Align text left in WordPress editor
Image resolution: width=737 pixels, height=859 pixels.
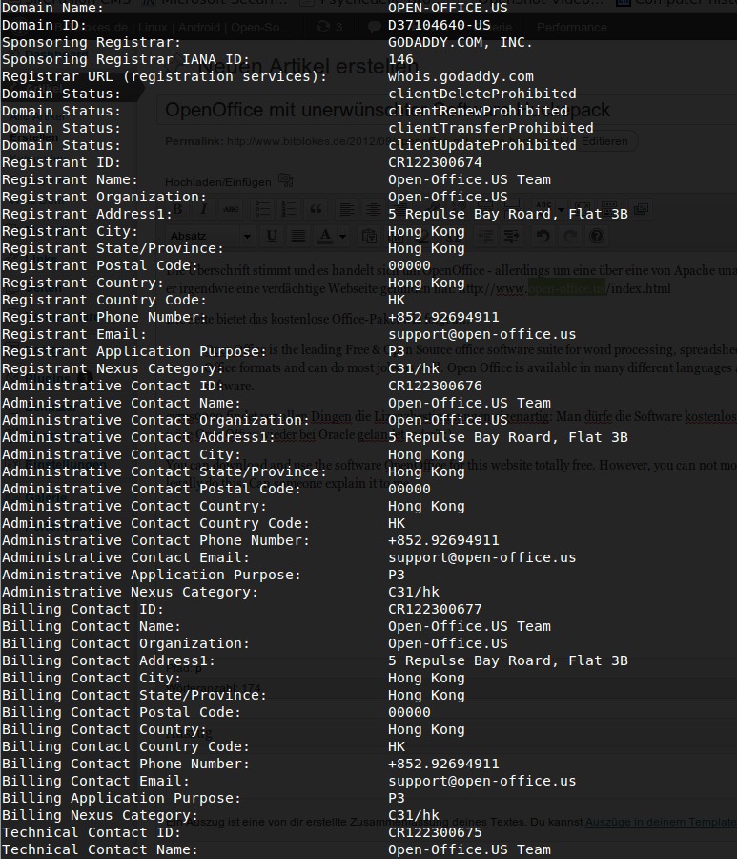tap(346, 209)
